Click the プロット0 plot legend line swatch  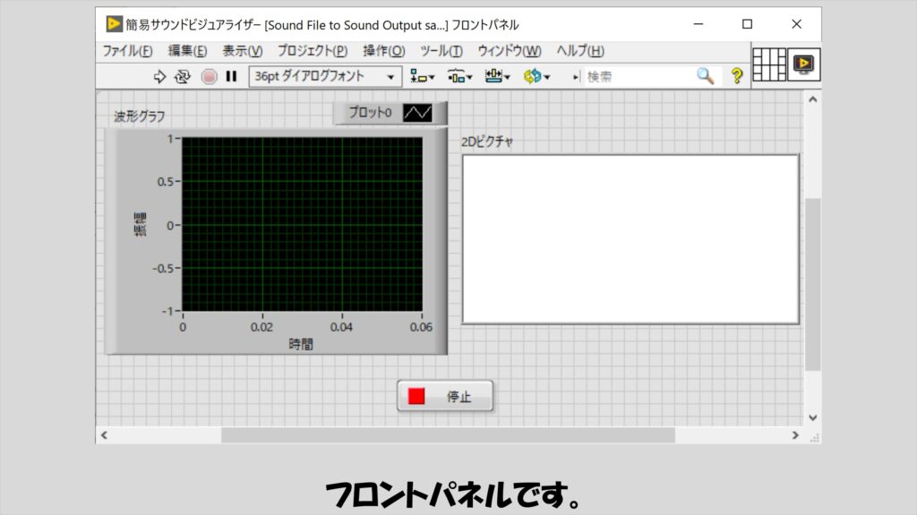click(x=417, y=114)
